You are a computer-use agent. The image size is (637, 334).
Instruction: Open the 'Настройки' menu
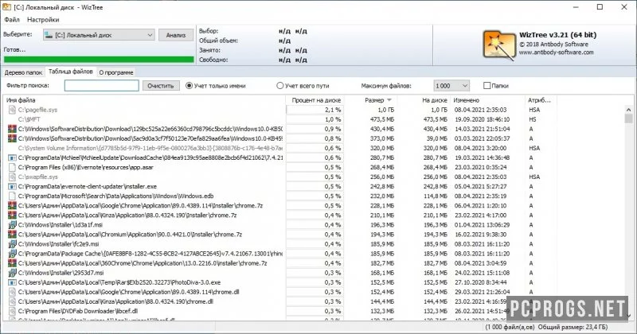[x=43, y=19]
